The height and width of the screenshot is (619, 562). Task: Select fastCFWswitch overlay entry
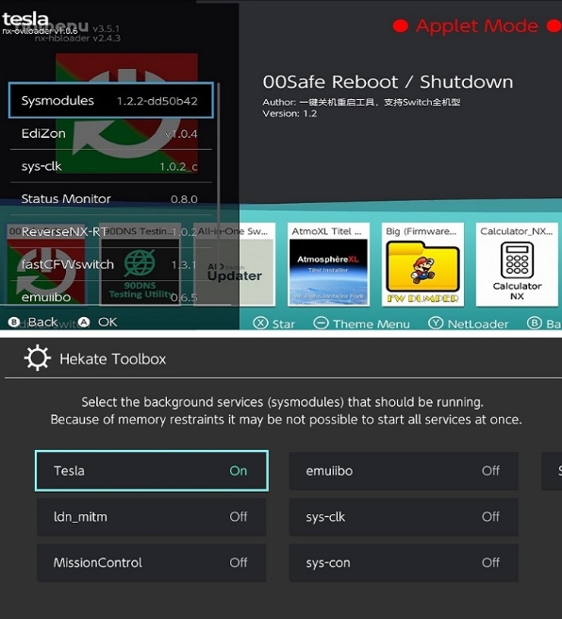pyautogui.click(x=111, y=264)
